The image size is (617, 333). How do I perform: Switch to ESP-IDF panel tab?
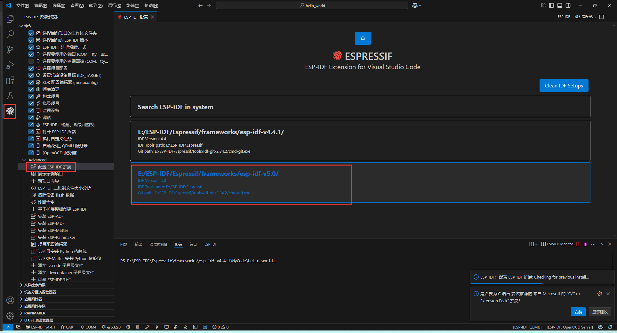[x=211, y=244]
